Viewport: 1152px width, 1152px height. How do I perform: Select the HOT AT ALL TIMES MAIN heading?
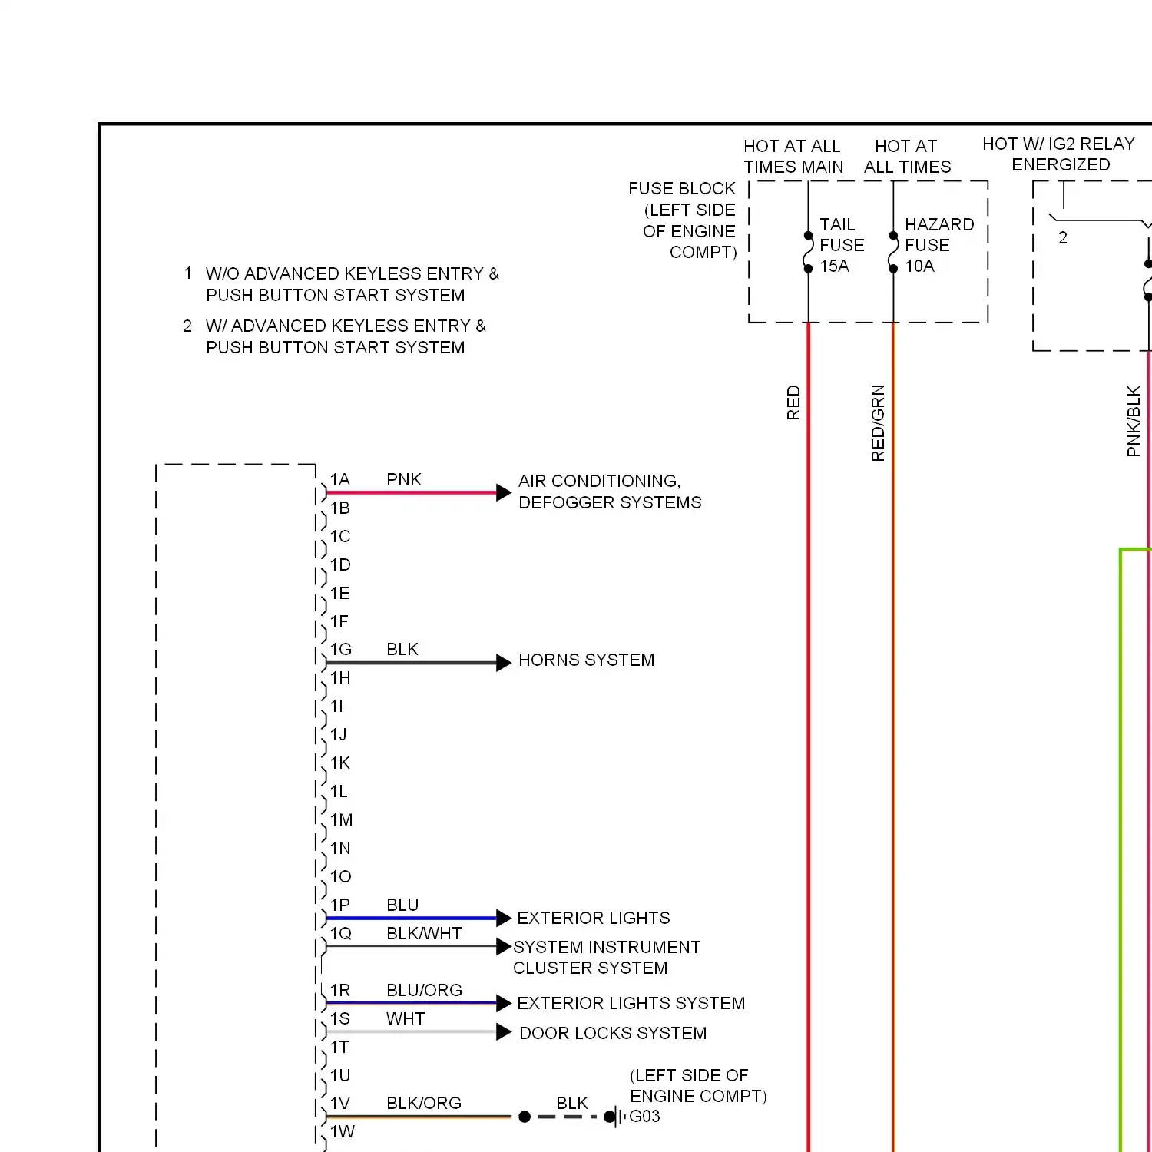click(x=793, y=157)
